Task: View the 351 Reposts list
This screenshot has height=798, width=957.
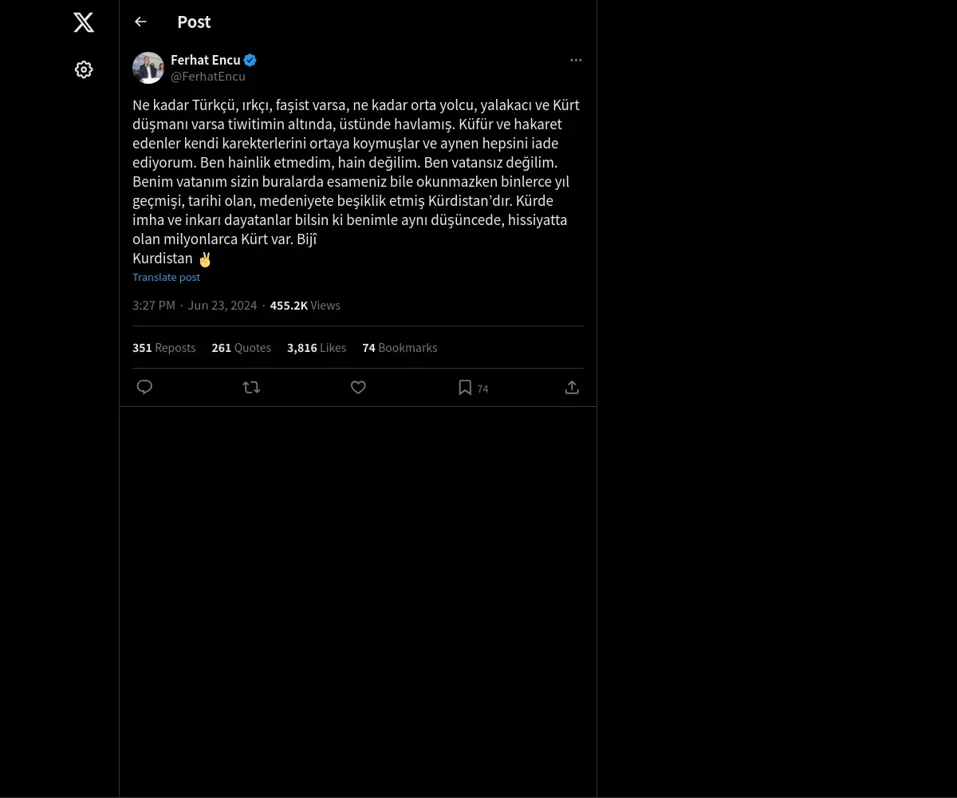Action: [x=163, y=348]
